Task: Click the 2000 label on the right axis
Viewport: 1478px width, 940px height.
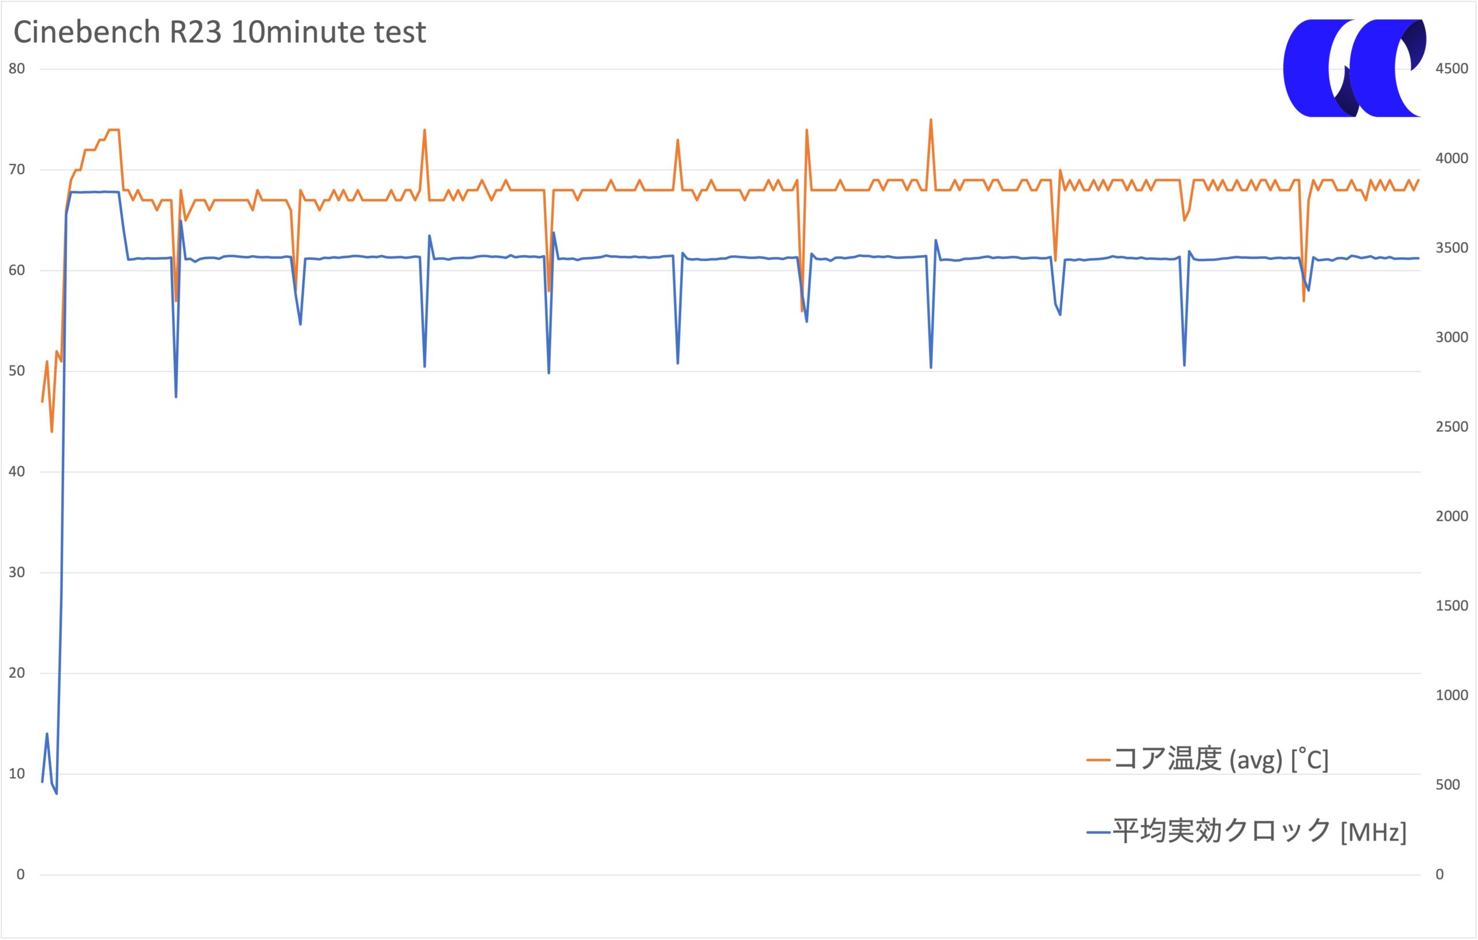Action: 1451,516
